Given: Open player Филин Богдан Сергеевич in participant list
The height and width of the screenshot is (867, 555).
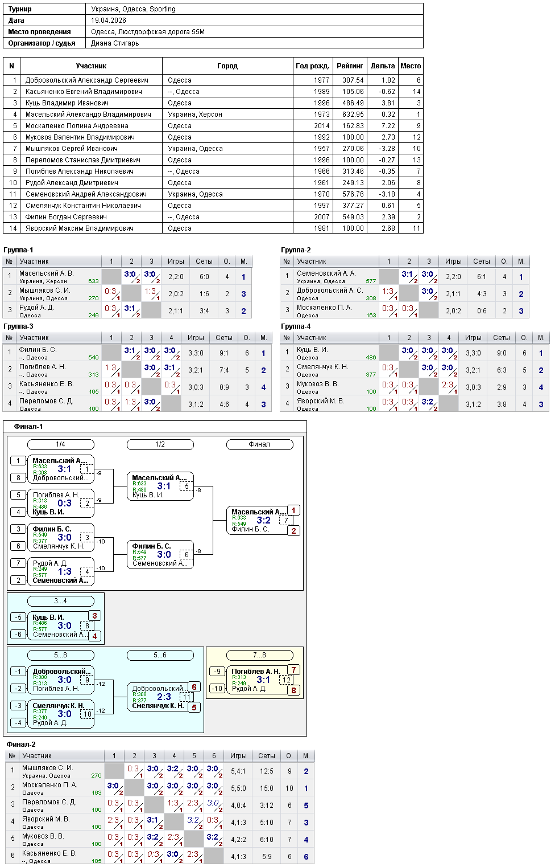Looking at the screenshot, I should click(x=66, y=216).
